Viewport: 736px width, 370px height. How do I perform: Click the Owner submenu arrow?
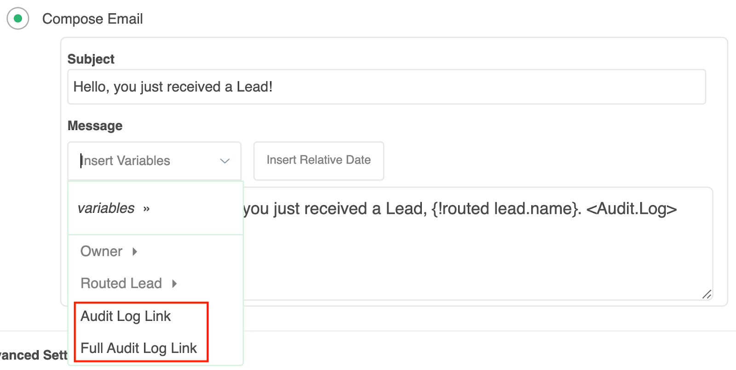pyautogui.click(x=135, y=251)
